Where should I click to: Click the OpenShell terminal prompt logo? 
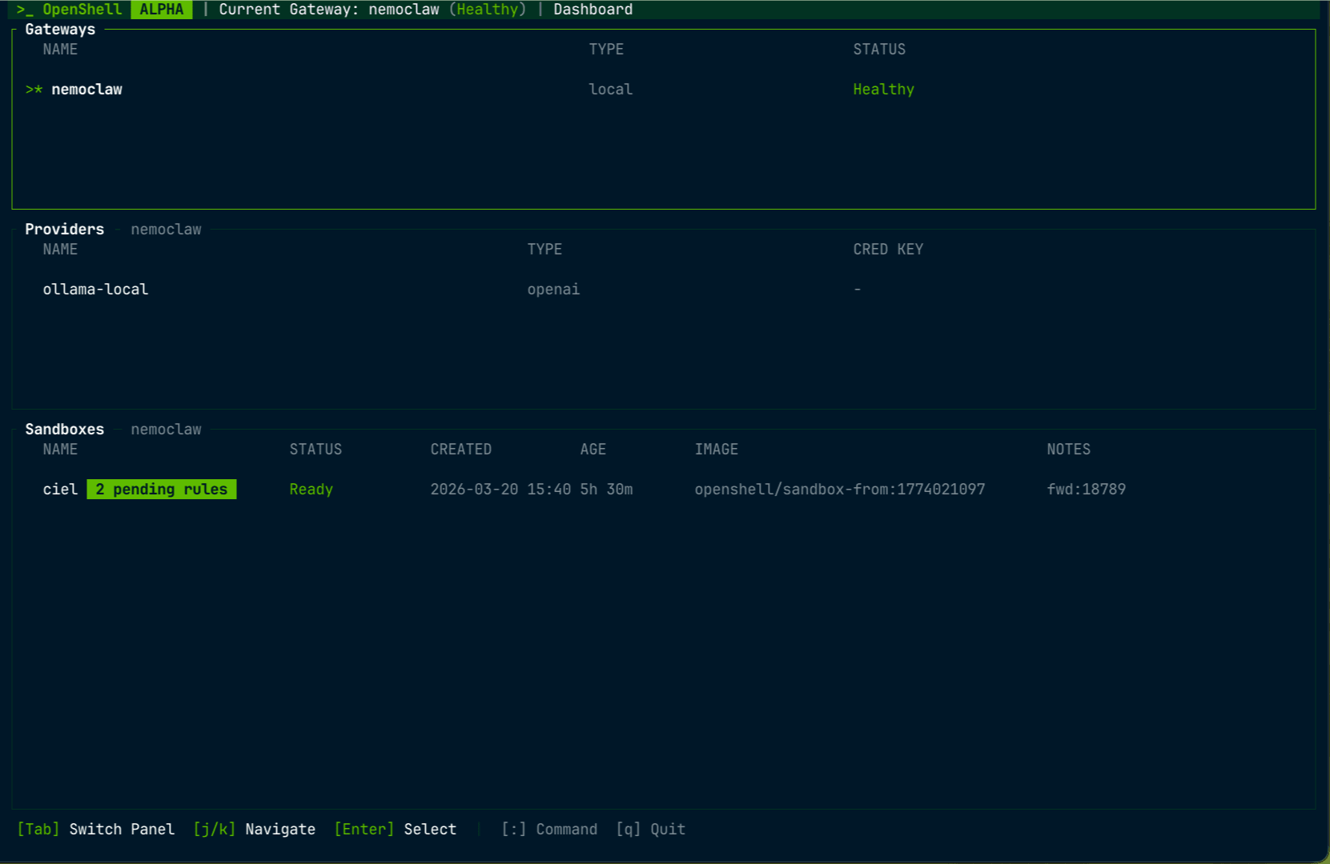tap(26, 10)
